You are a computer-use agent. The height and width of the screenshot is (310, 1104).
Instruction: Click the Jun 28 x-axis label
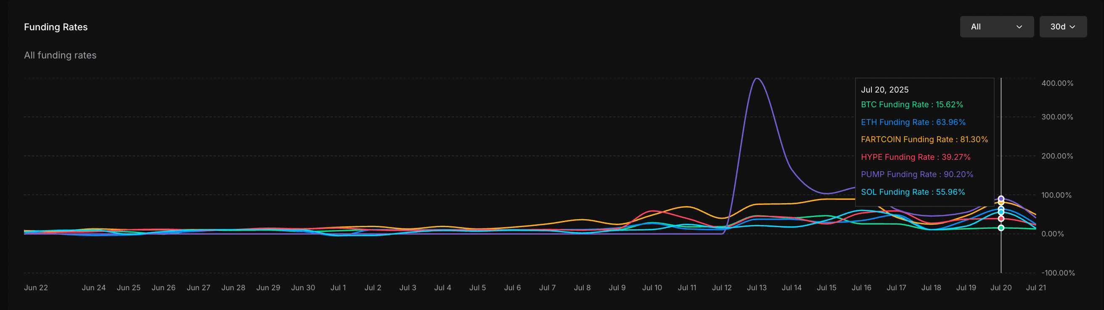233,288
